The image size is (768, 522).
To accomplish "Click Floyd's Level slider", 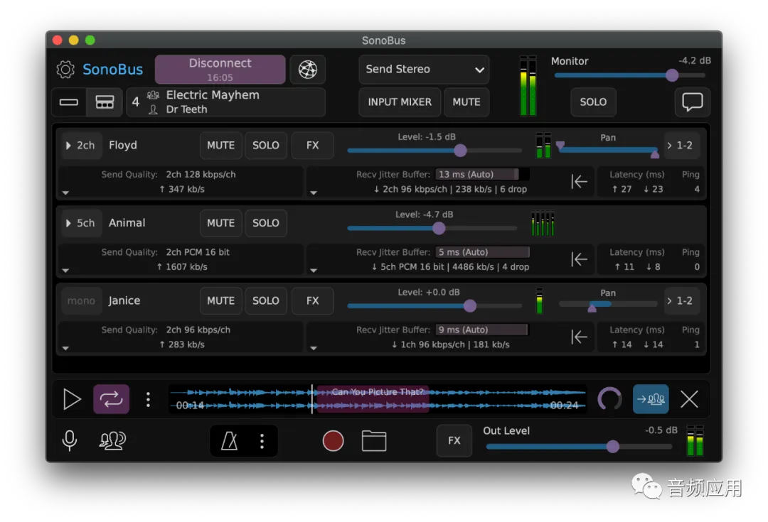I will click(434, 151).
